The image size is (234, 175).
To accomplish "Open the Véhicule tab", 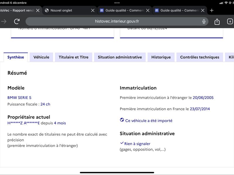I will [41, 57].
